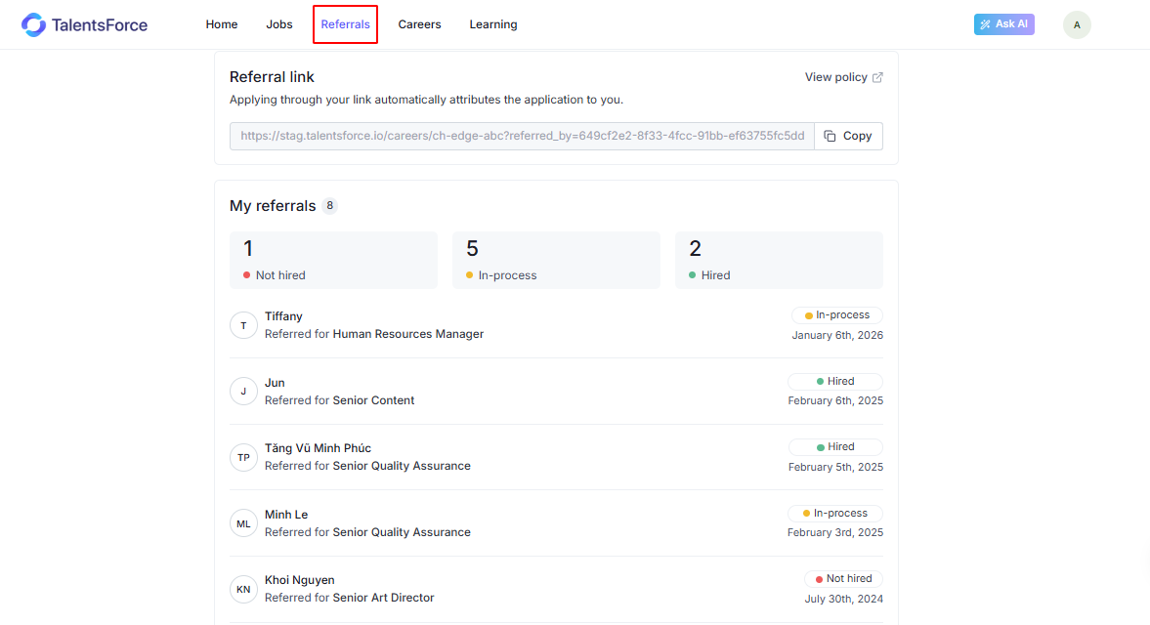Click the In-process status badge for Tiffany
1150x625 pixels.
coord(836,315)
